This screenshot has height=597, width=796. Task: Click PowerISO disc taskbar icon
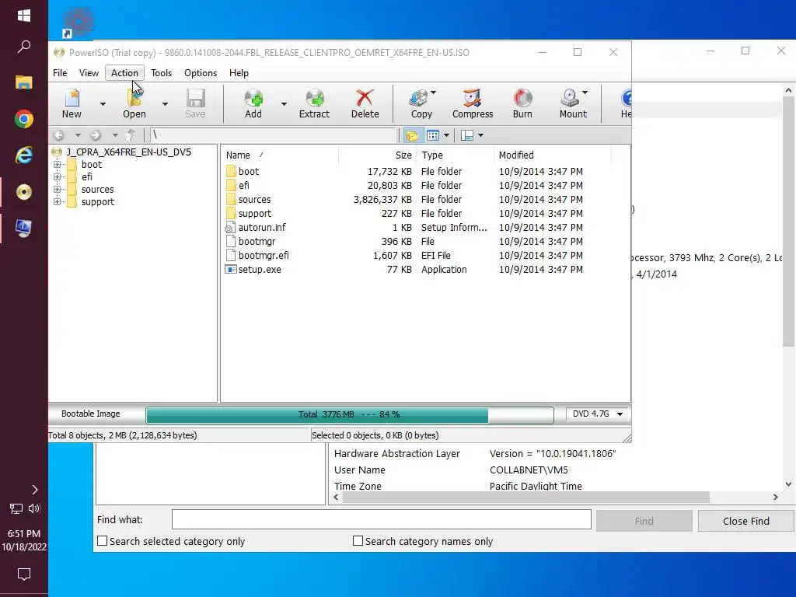[24, 192]
